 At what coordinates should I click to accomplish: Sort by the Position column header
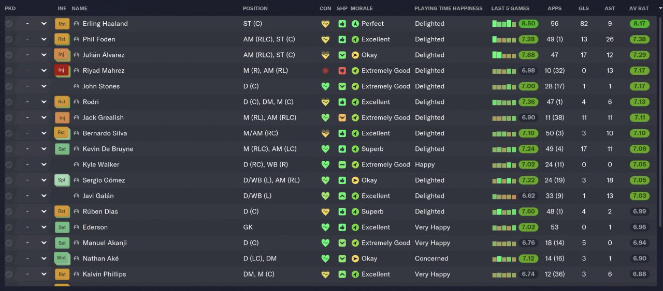[255, 8]
